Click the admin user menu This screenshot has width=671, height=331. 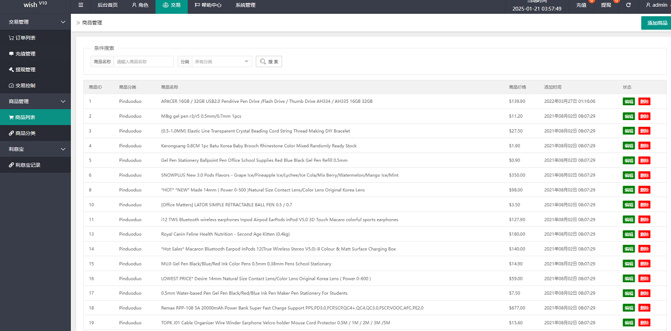point(656,5)
